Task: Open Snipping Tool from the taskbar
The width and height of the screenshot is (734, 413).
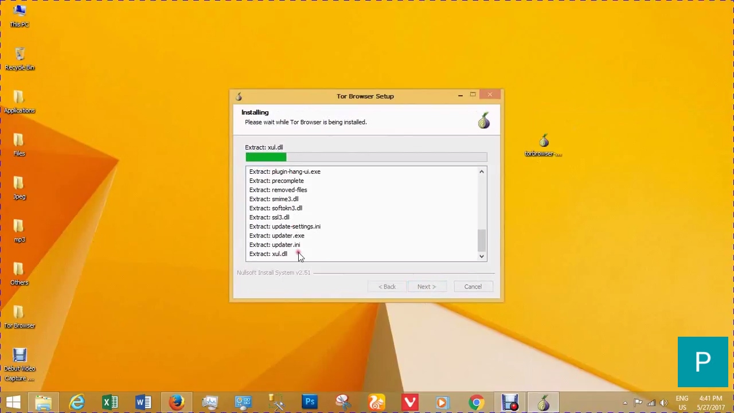Action: [x=343, y=403]
